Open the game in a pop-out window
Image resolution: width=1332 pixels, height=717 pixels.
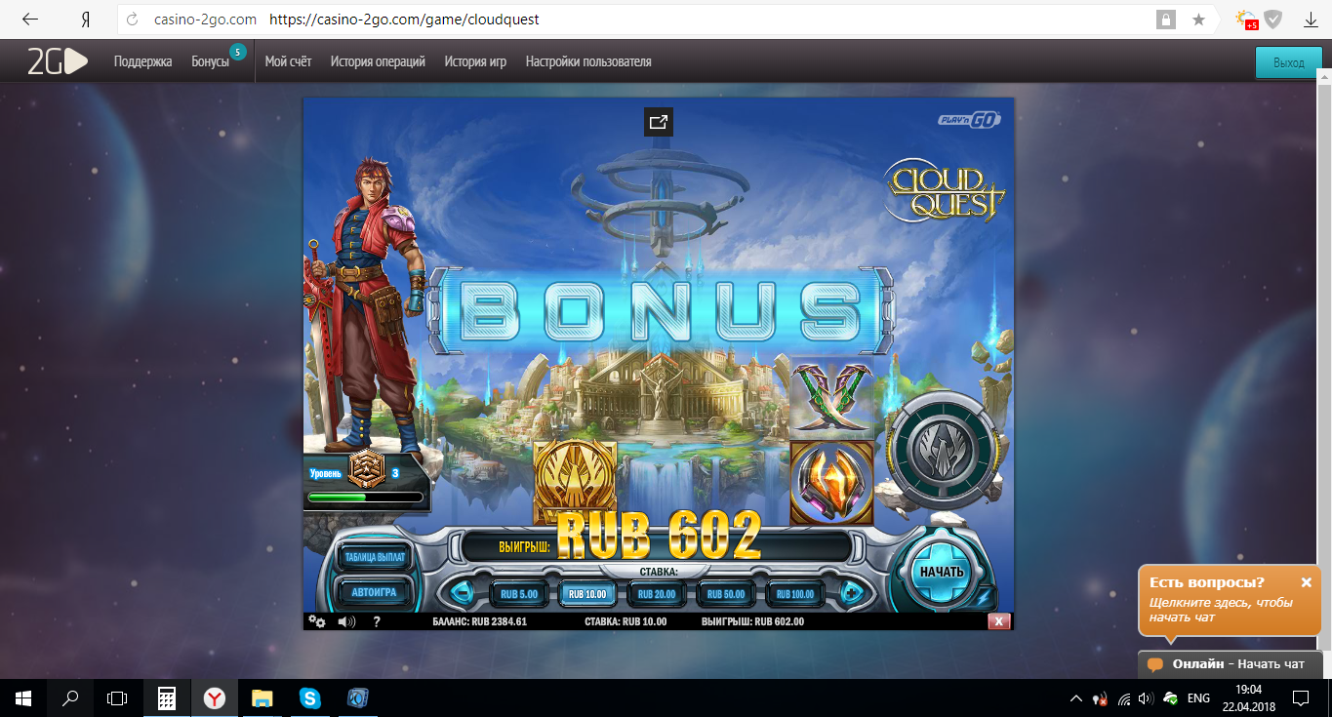[658, 122]
